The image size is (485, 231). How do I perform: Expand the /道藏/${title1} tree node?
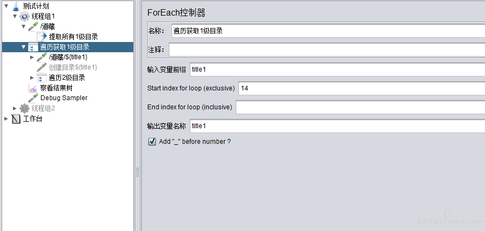(x=32, y=57)
